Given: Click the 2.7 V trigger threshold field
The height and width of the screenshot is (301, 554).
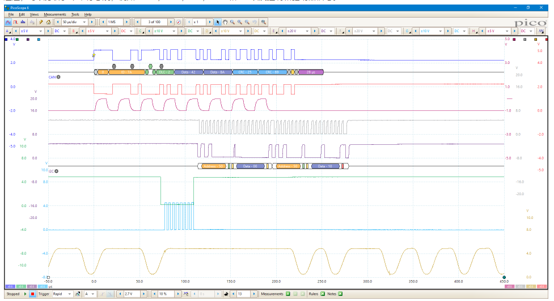Looking at the screenshot, I should 132,294.
